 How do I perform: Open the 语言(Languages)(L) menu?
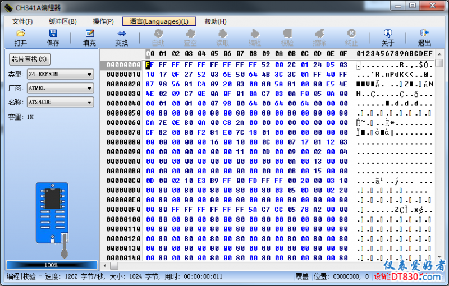click(159, 21)
